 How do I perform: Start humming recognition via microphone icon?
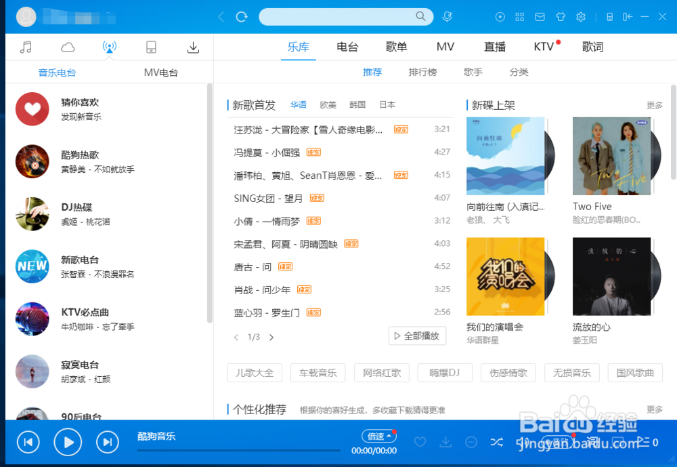[x=447, y=17]
